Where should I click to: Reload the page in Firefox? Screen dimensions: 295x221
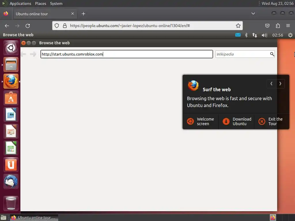click(x=28, y=26)
